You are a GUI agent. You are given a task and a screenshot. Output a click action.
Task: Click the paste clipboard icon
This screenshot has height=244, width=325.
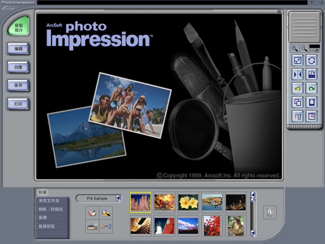(312, 102)
